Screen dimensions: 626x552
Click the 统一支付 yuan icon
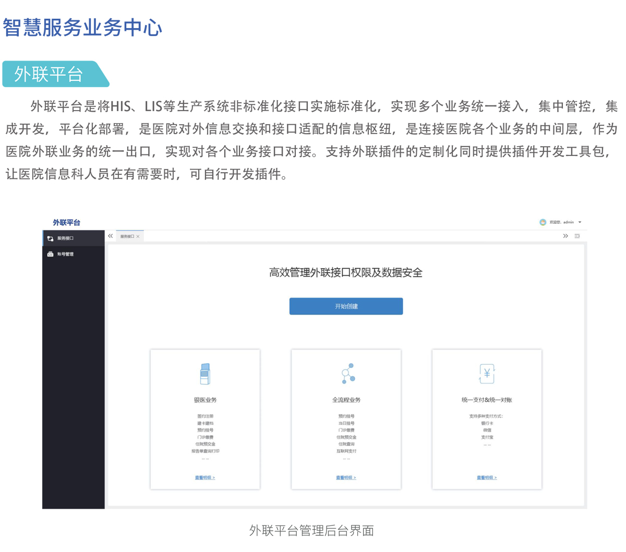(487, 374)
